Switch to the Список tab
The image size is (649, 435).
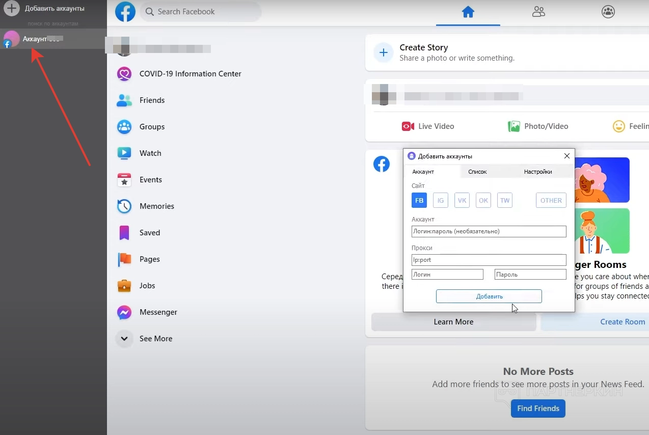tap(477, 172)
